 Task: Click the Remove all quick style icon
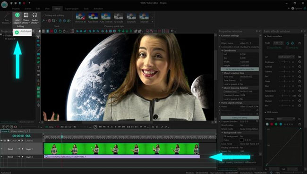(80, 18)
